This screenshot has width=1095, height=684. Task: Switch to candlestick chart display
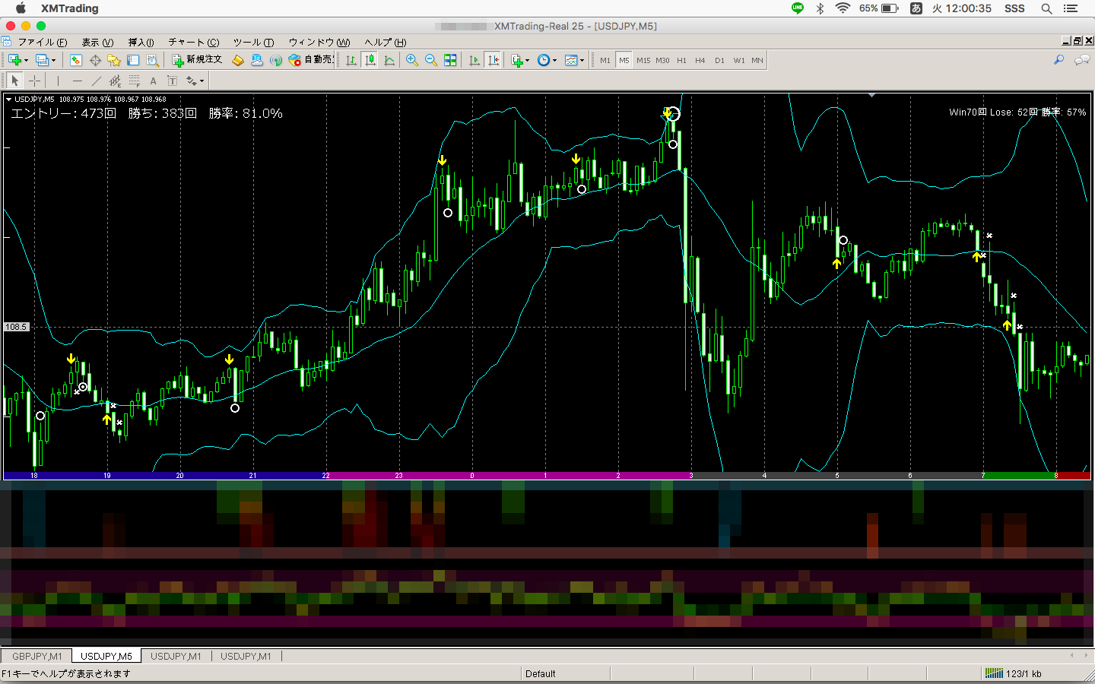click(x=370, y=60)
